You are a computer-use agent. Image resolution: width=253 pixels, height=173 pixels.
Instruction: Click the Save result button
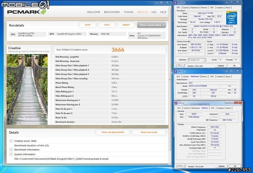[107, 25]
